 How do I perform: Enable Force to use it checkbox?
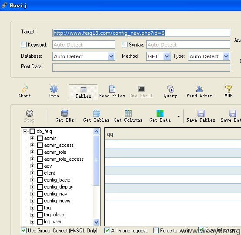pyautogui.click(x=156, y=231)
